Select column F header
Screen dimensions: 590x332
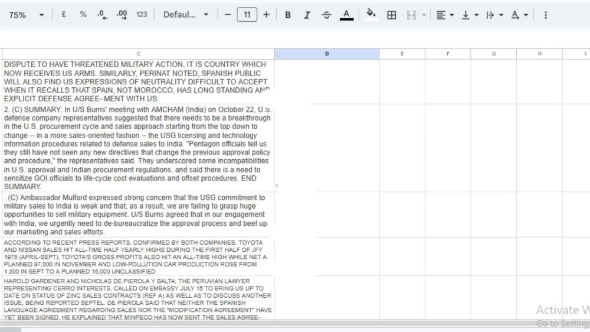click(448, 54)
